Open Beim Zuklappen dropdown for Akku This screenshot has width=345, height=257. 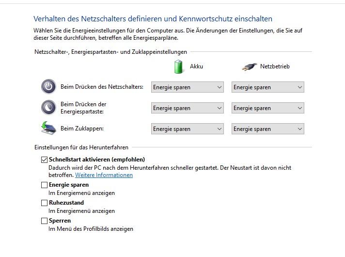(x=188, y=129)
